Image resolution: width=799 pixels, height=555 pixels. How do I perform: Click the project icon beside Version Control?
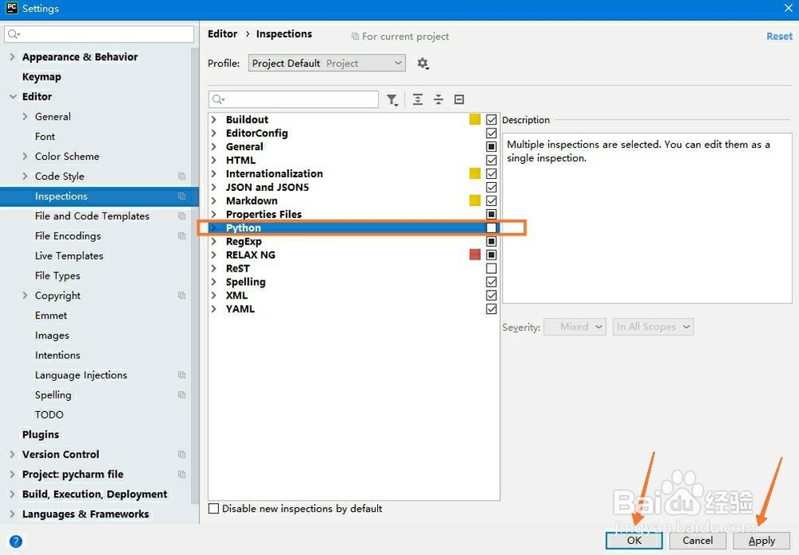click(181, 454)
